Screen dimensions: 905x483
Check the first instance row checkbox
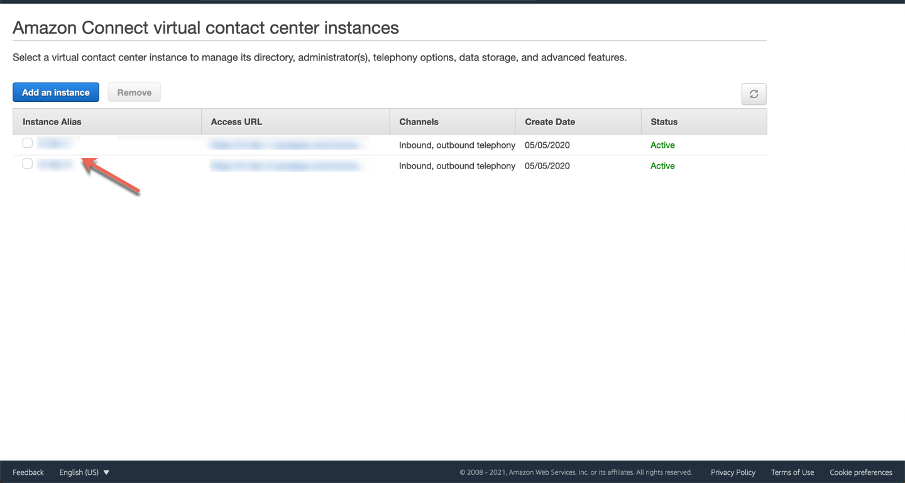28,143
